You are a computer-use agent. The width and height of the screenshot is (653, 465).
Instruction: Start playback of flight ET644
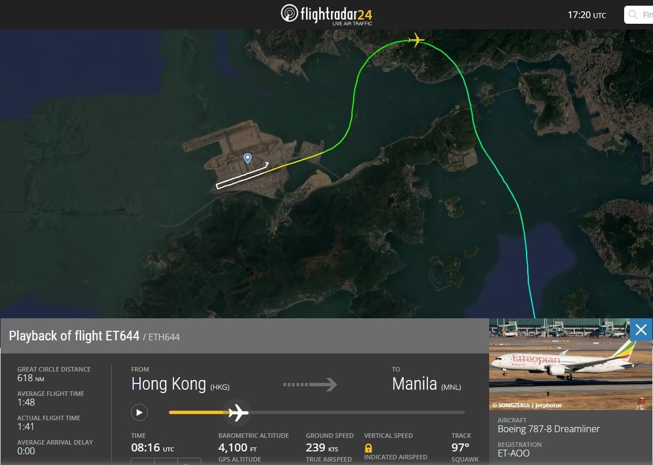(139, 412)
